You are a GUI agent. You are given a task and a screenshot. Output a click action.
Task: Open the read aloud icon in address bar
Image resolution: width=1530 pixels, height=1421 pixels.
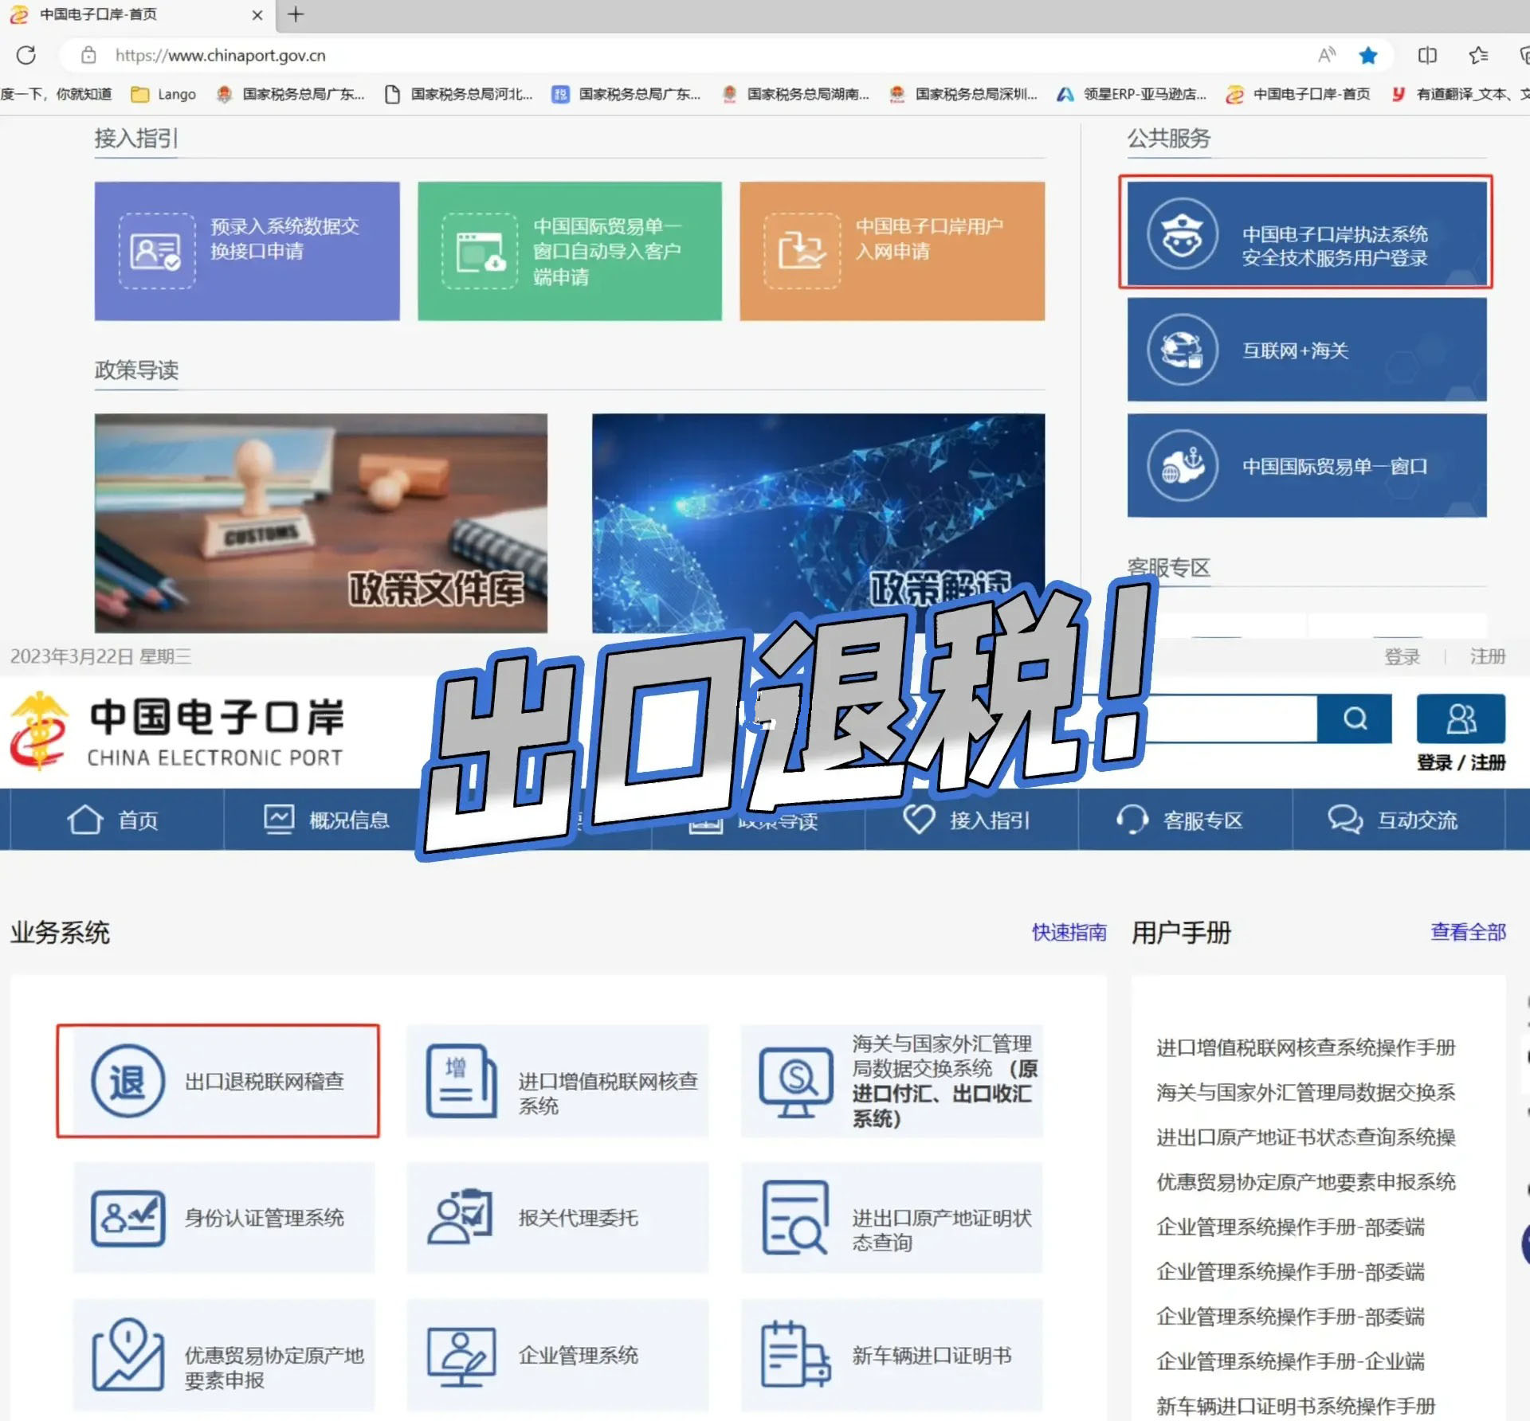1326,55
